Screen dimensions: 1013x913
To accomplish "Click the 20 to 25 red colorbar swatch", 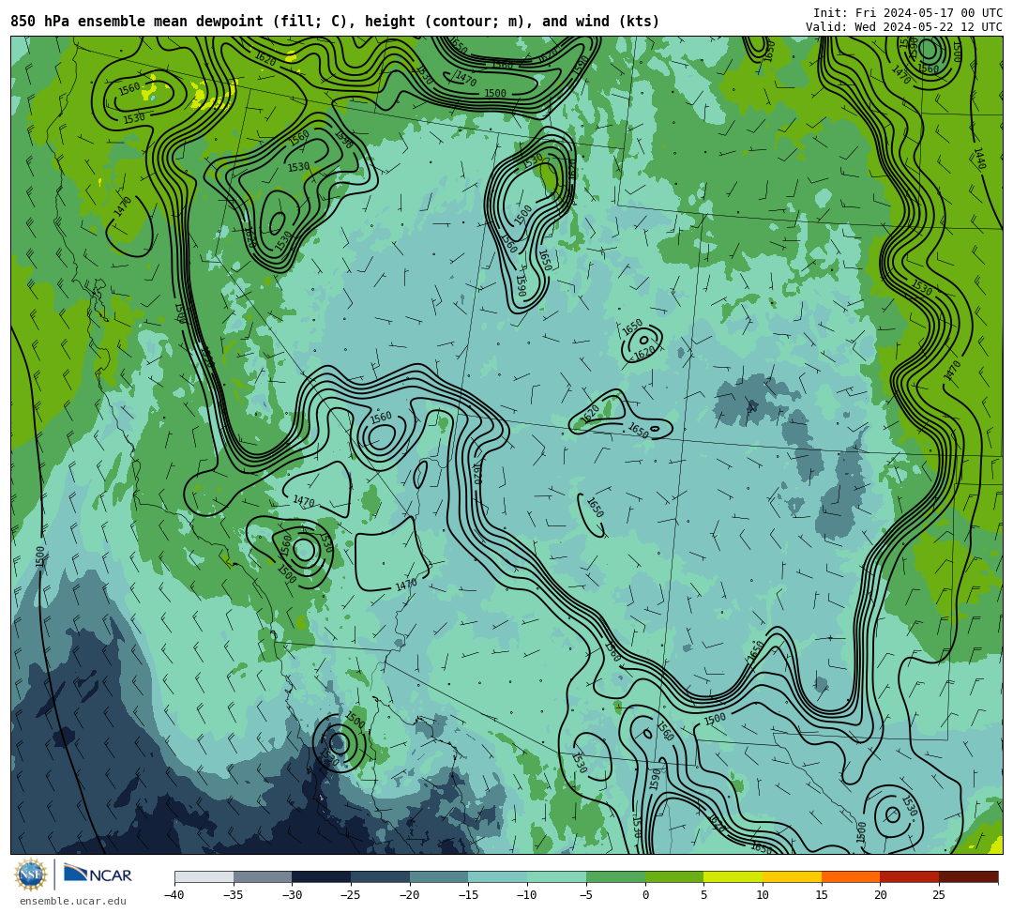I will (910, 876).
